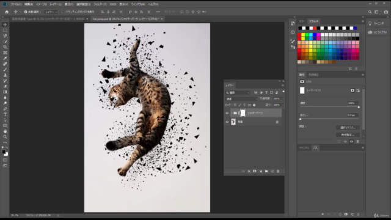Toggle the show bounding box checkbox
Viewport: 391px width, 220px height.
coord(63,12)
